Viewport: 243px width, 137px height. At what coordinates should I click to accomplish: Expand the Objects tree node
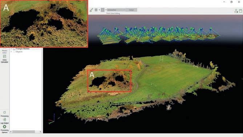pos(11,52)
